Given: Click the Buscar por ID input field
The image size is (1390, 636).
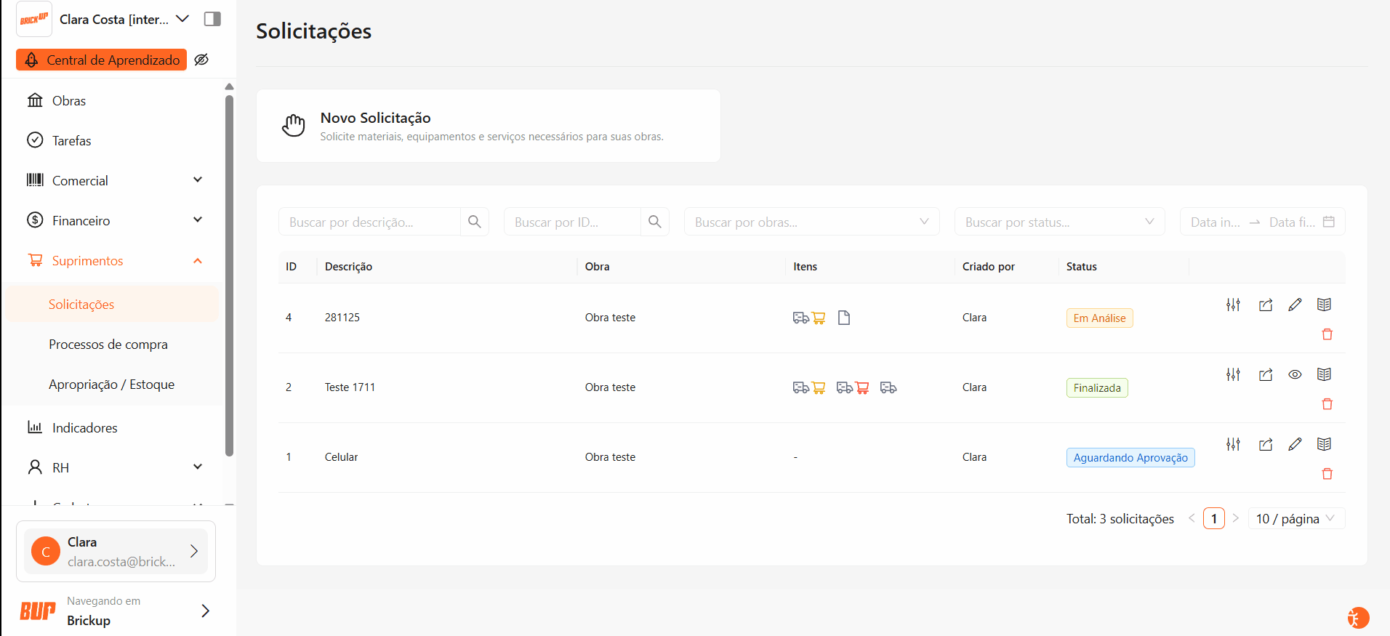Looking at the screenshot, I should coord(572,222).
